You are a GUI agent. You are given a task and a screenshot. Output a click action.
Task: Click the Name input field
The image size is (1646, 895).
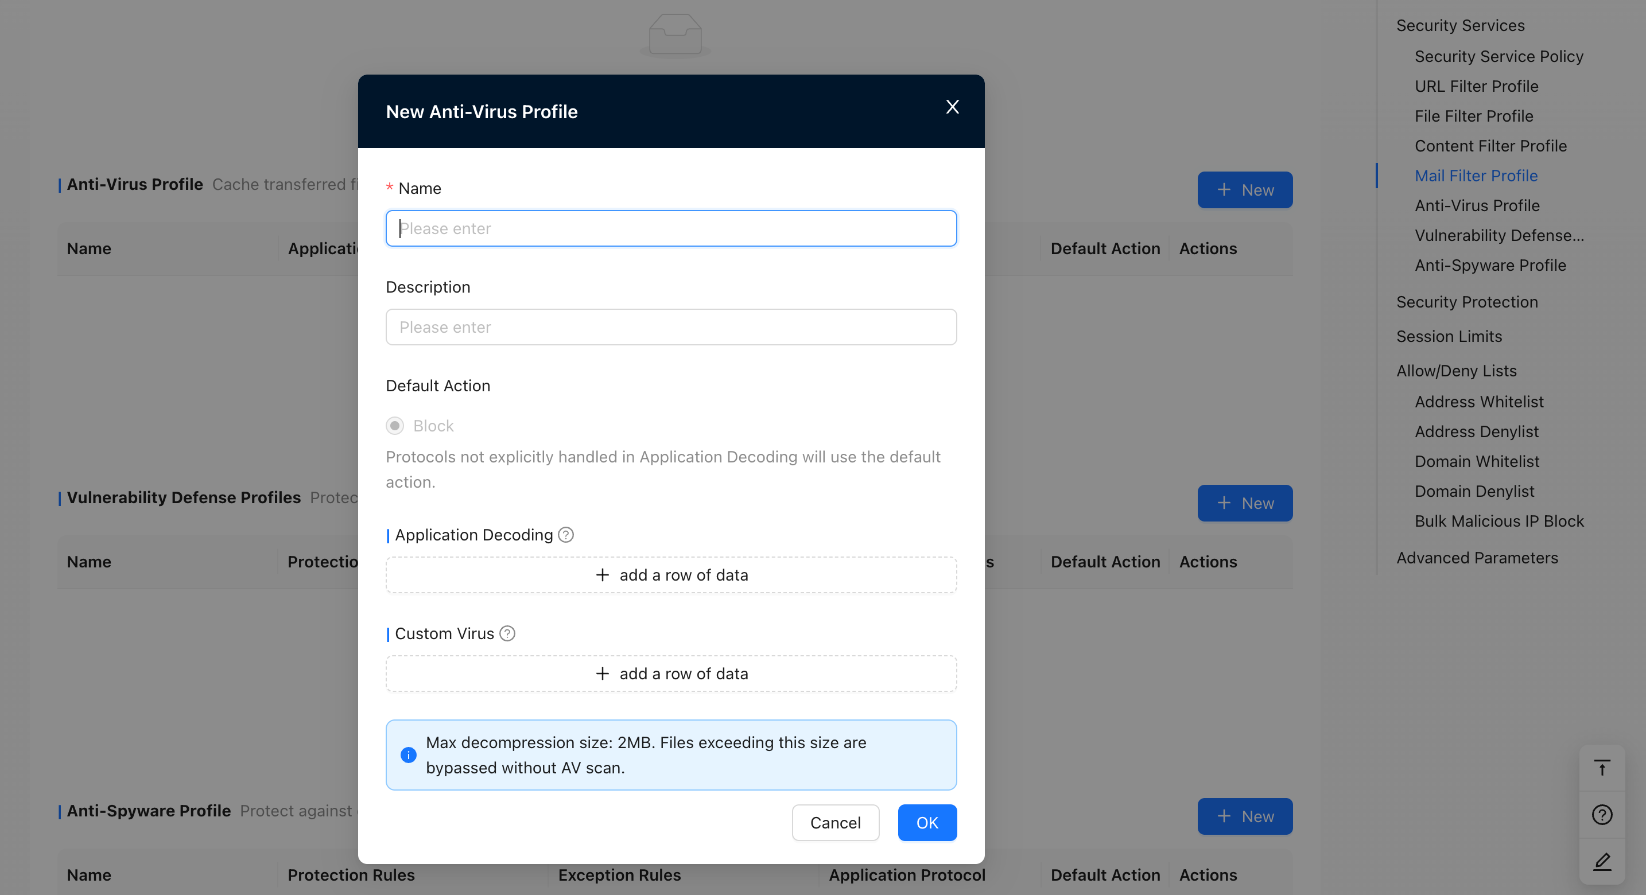[671, 228]
